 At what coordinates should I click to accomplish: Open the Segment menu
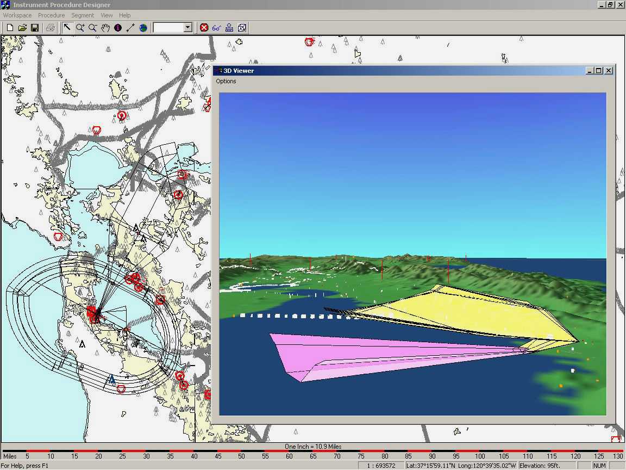[83, 15]
